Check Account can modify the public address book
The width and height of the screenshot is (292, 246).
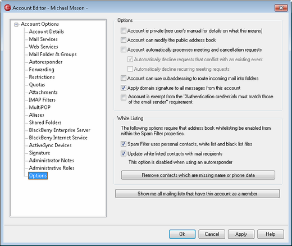click(x=124, y=40)
